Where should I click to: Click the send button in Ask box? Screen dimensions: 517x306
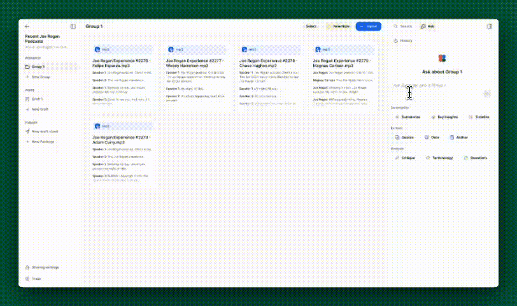click(x=486, y=94)
